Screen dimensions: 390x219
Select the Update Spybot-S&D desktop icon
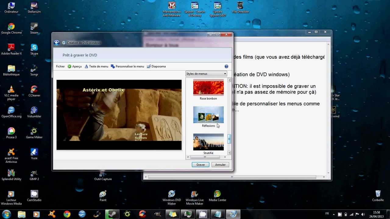[x=218, y=9]
